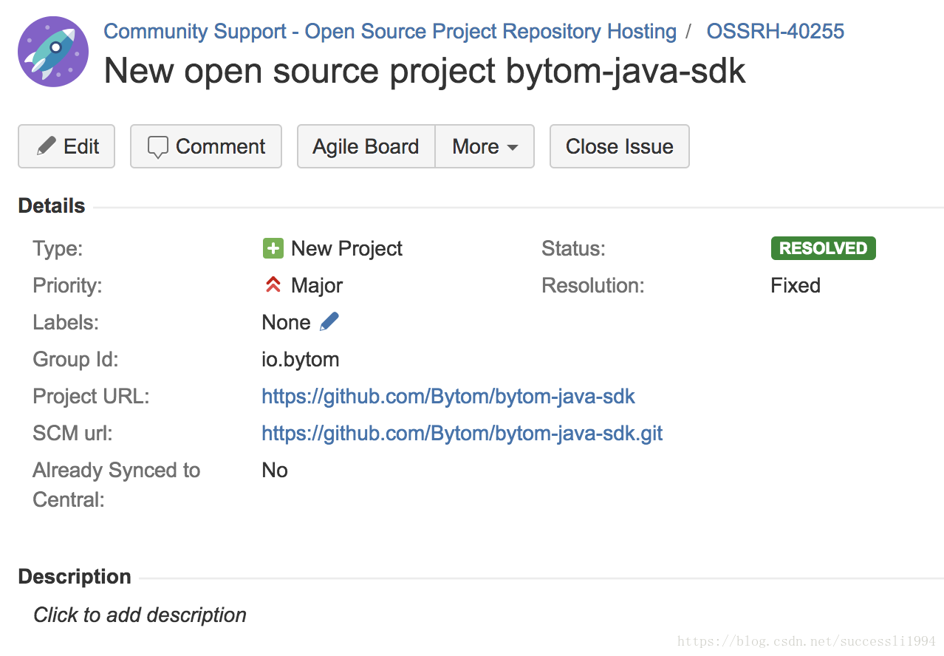Click the green New Project type icon

point(273,248)
